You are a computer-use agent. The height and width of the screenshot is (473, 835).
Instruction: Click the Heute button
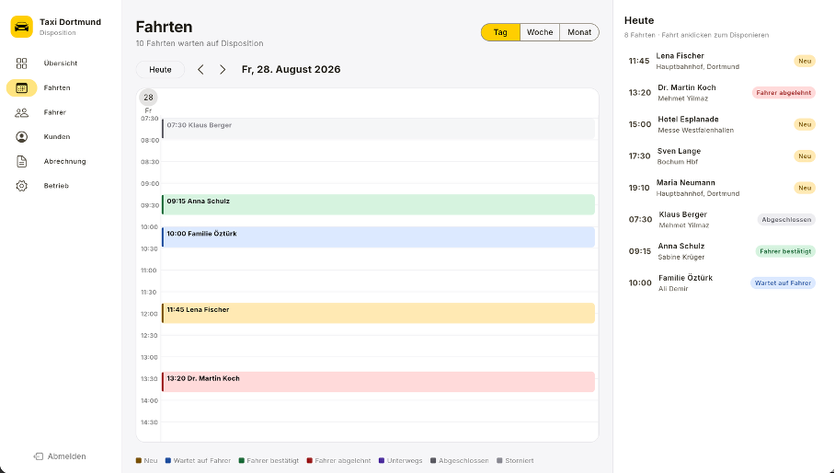(x=160, y=70)
